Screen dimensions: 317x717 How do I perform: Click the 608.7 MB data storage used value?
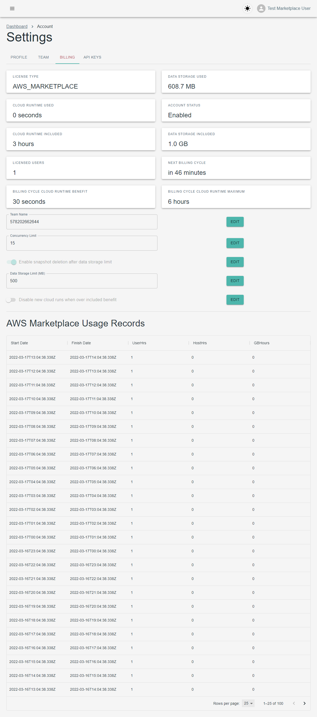click(182, 86)
